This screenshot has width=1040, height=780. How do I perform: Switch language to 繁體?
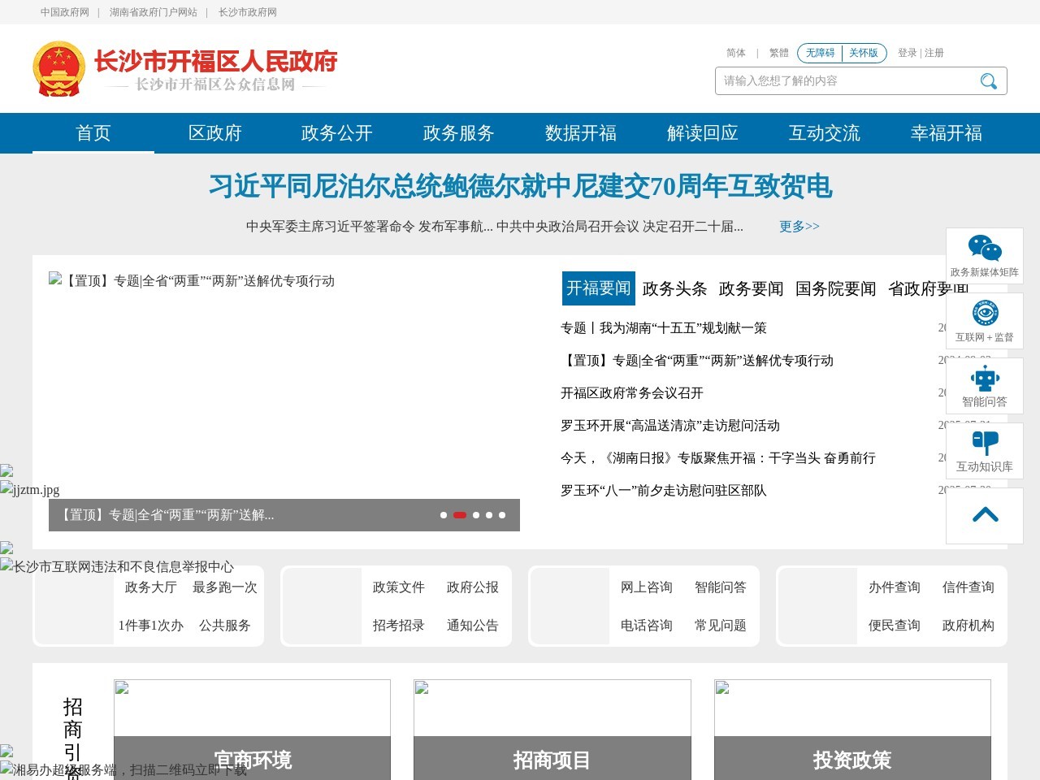778,53
